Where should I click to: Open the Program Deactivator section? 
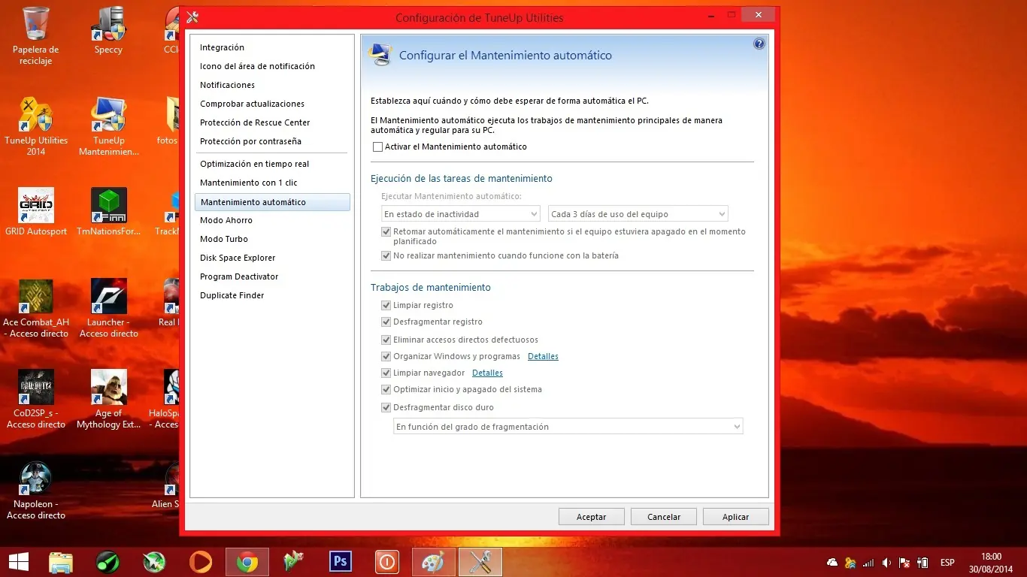[239, 277]
